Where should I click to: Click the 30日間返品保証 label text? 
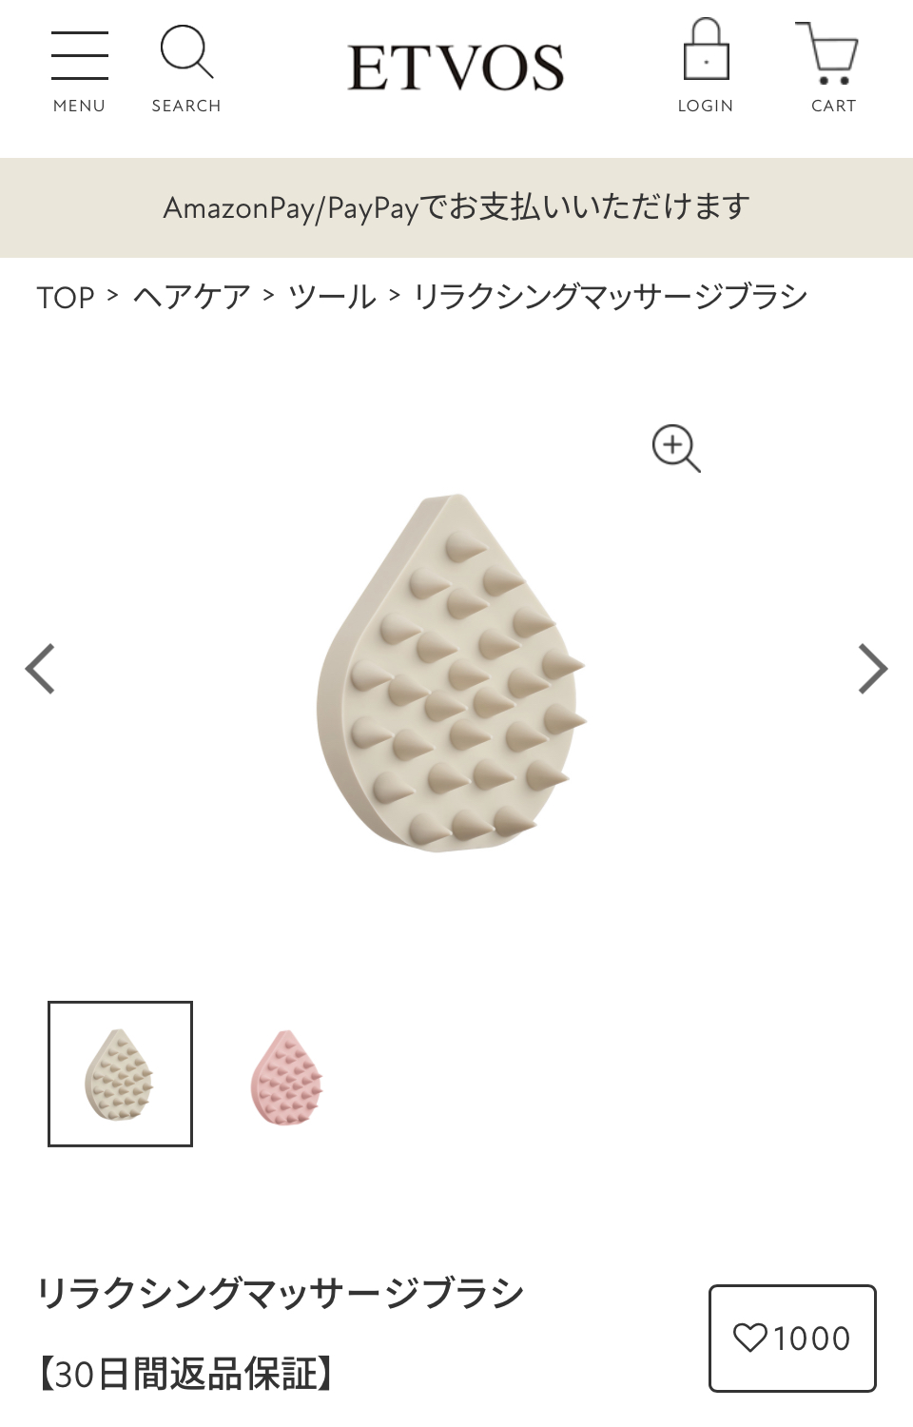click(185, 1375)
